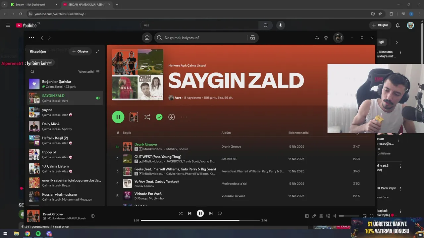Expand the Kitaplığın library panel
This screenshot has width=424, height=238.
(x=97, y=52)
